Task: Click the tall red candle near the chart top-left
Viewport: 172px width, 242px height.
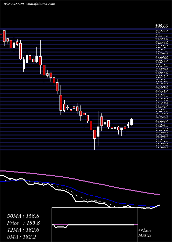Action: pyautogui.click(x=4, y=36)
